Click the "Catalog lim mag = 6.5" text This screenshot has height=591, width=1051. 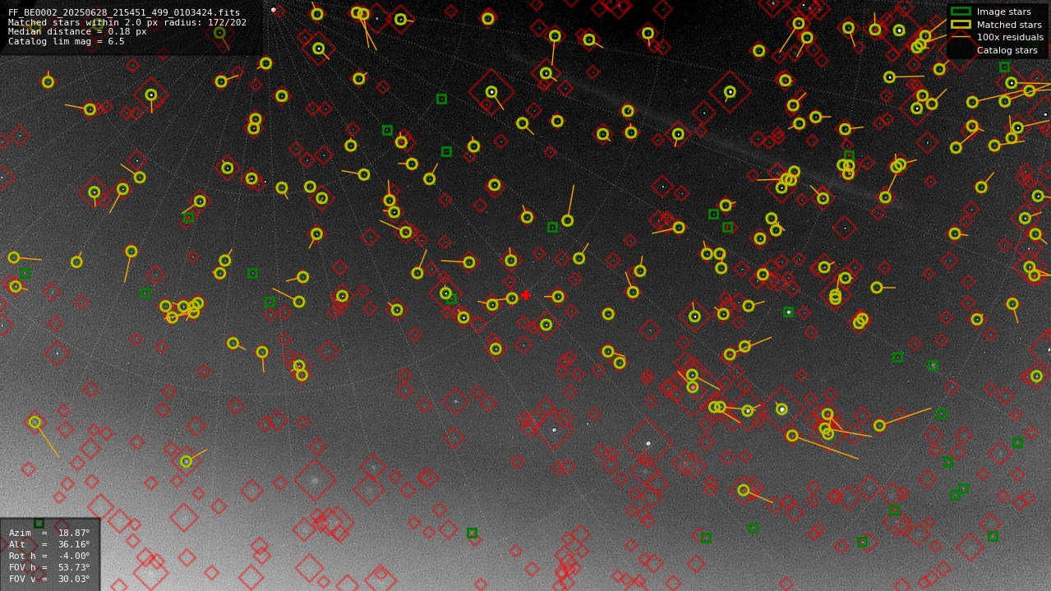(x=67, y=42)
